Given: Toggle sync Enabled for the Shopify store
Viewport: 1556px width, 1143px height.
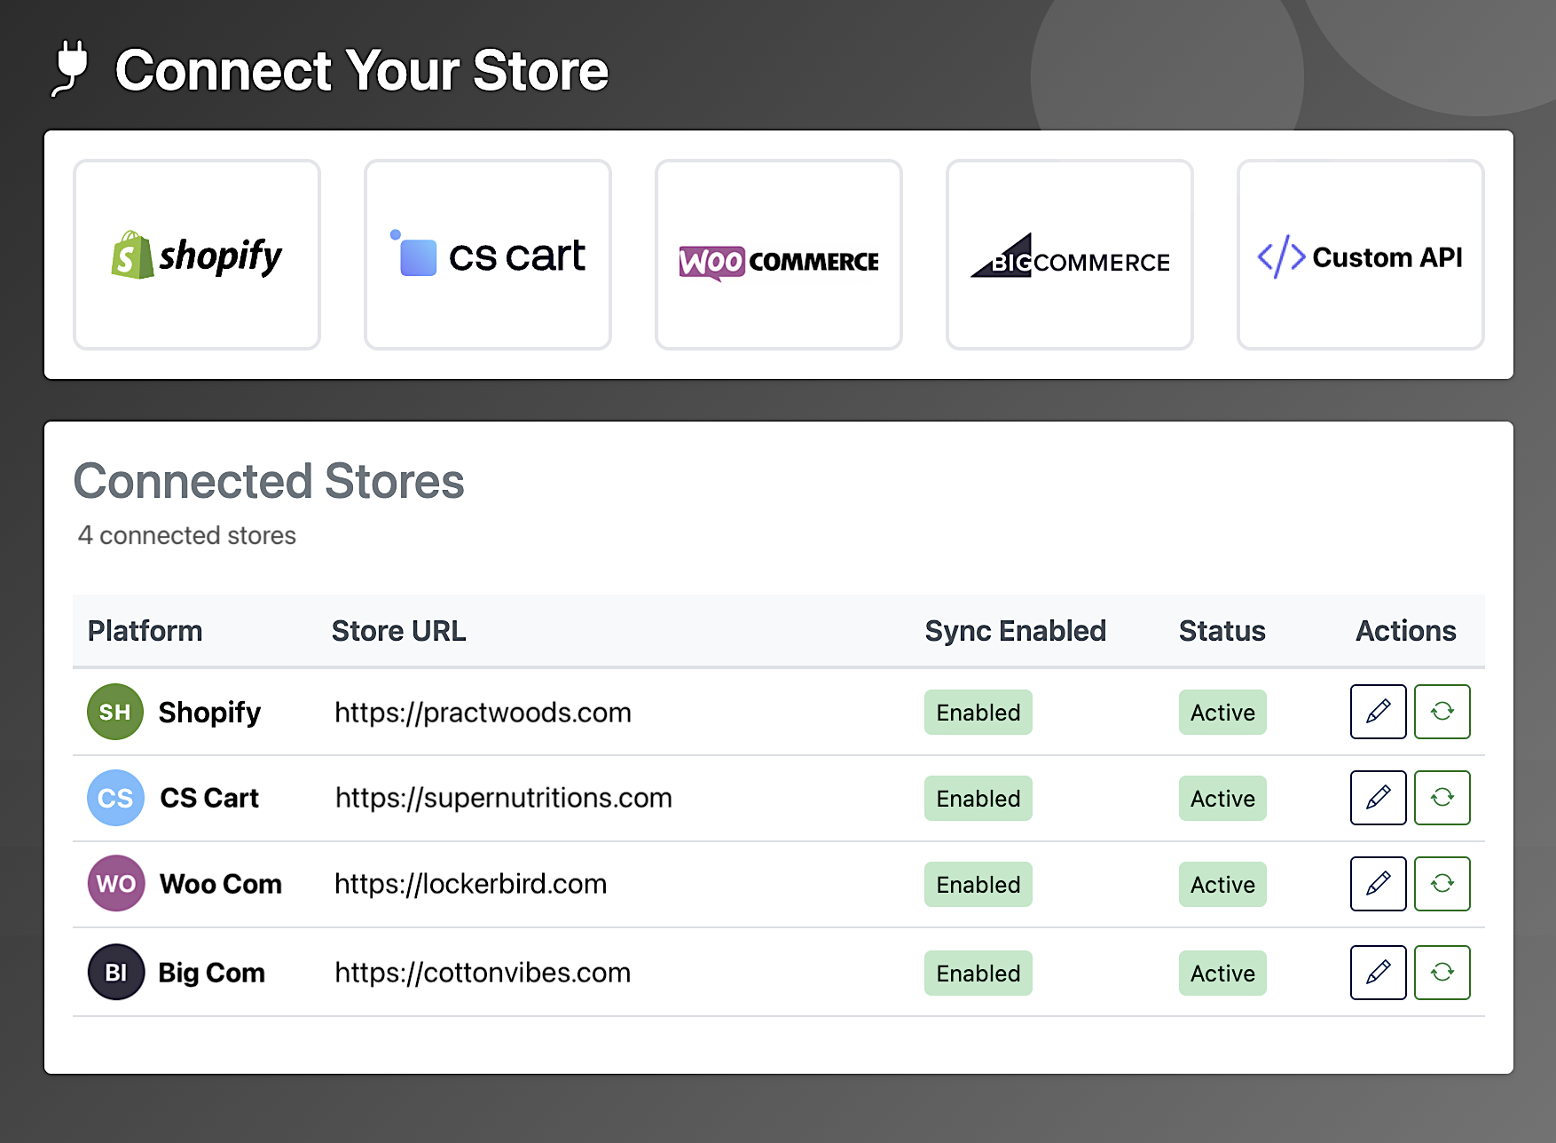Looking at the screenshot, I should [x=978, y=712].
